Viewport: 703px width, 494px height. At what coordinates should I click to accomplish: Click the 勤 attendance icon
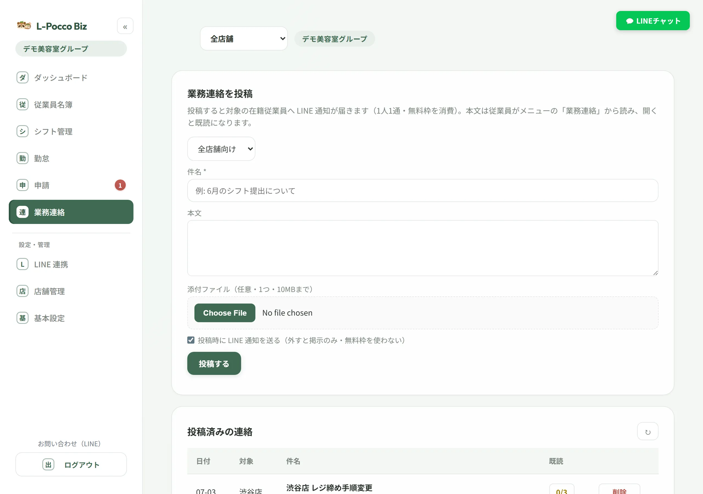click(22, 159)
